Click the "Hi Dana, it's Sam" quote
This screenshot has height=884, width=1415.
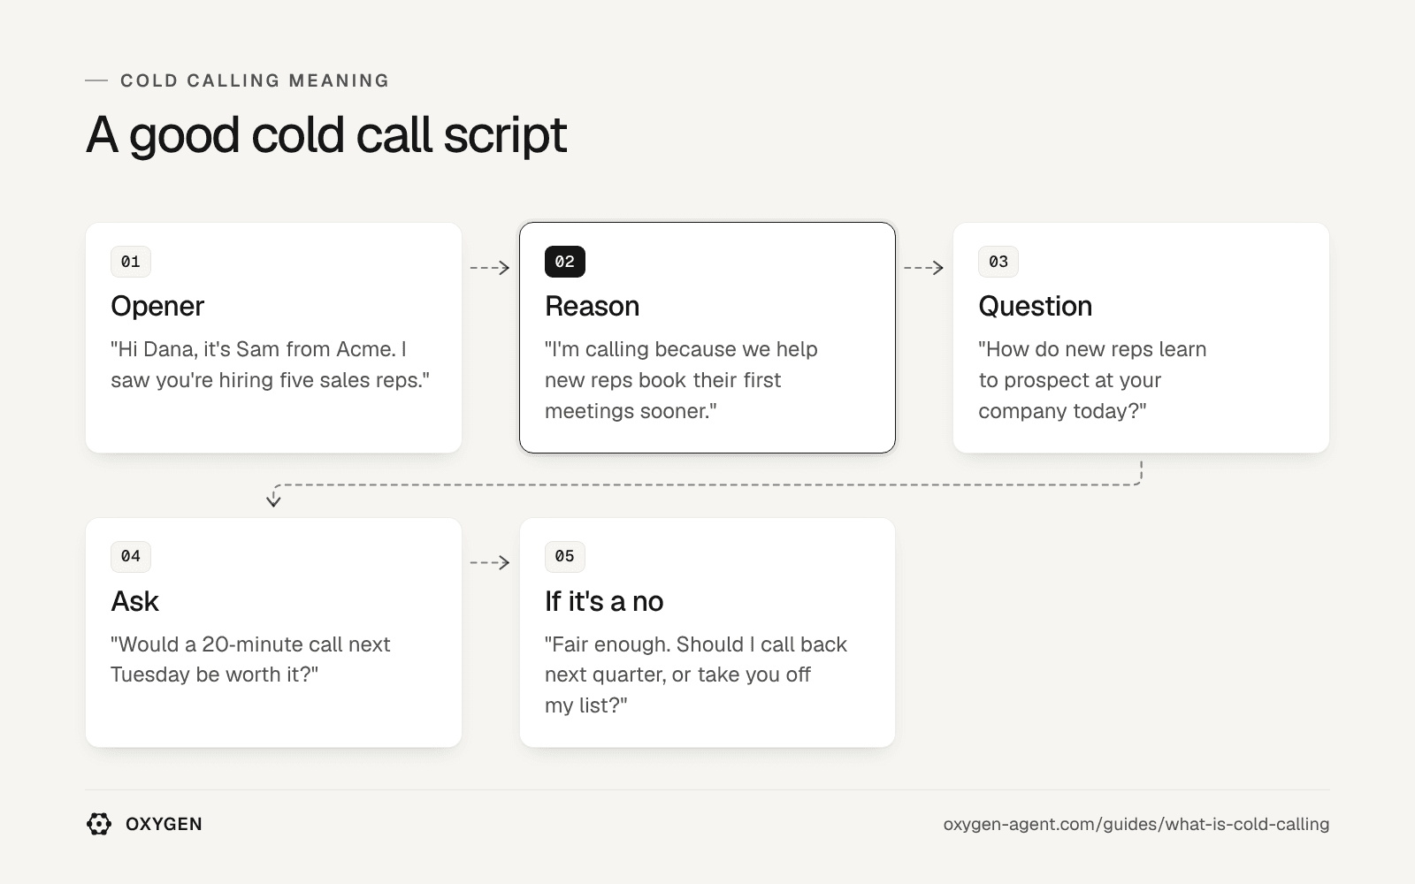pos(270,364)
